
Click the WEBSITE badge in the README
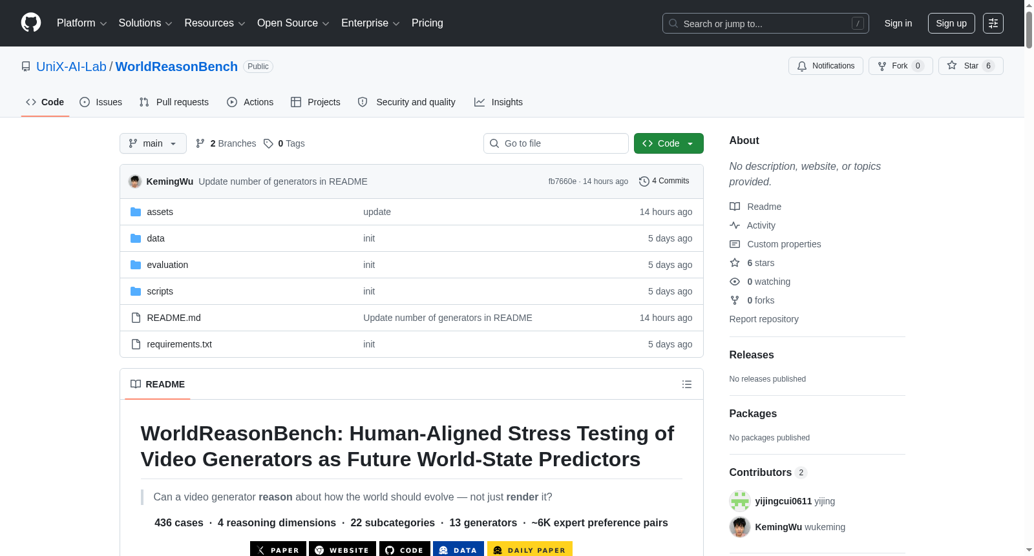coord(343,550)
